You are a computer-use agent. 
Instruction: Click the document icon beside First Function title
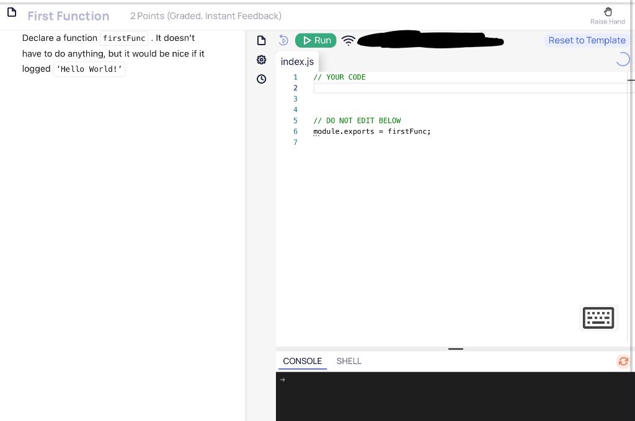point(12,12)
